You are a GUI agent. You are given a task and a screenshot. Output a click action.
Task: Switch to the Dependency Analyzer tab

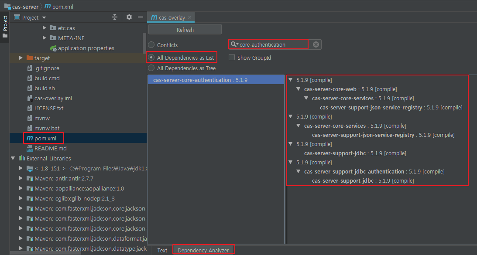point(203,251)
